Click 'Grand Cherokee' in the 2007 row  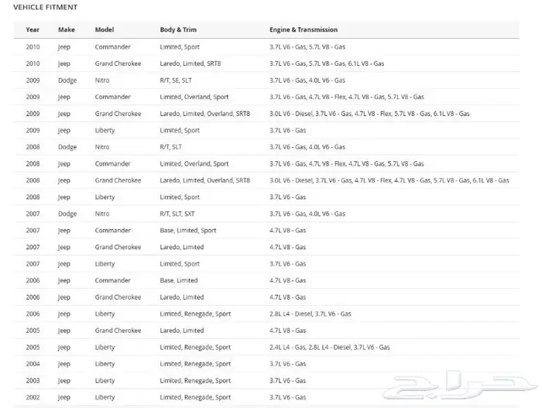[118, 247]
